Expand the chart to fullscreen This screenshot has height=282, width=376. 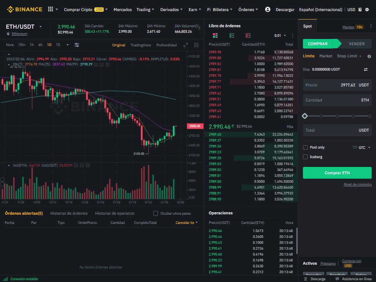pyautogui.click(x=185, y=45)
